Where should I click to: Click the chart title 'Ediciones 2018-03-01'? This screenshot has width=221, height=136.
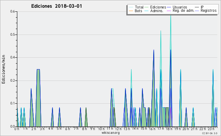[x=56, y=6]
